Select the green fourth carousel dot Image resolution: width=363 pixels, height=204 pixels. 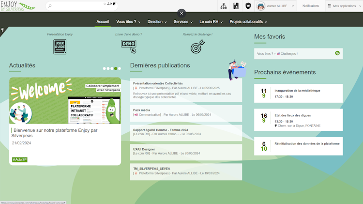coord(116,68)
